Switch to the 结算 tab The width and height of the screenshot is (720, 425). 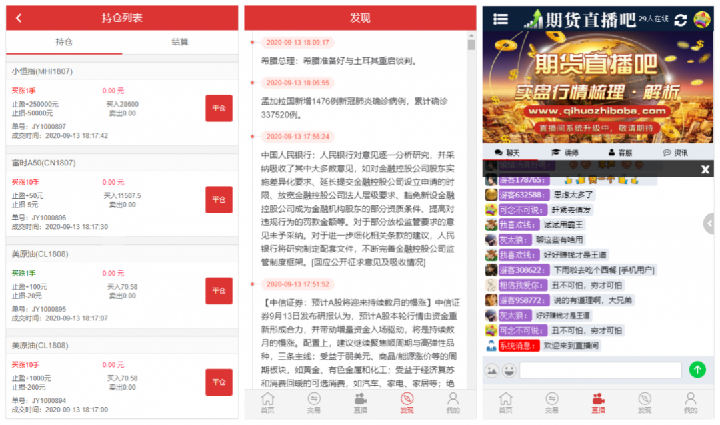[x=180, y=42]
